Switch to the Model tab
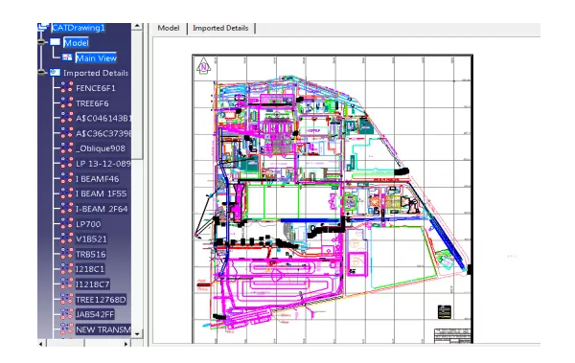The image size is (575, 363). pos(169,28)
